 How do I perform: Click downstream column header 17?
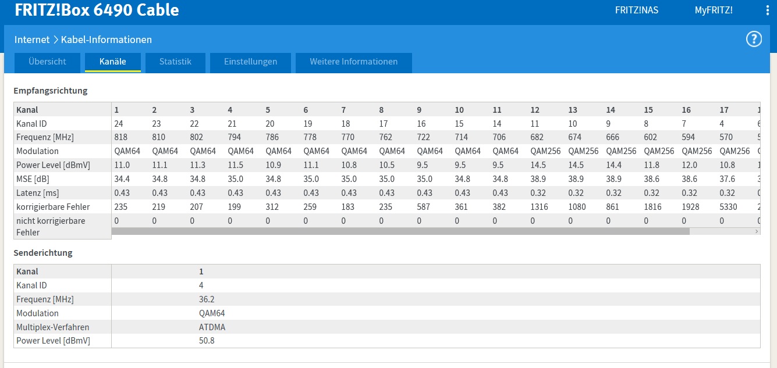click(x=724, y=110)
